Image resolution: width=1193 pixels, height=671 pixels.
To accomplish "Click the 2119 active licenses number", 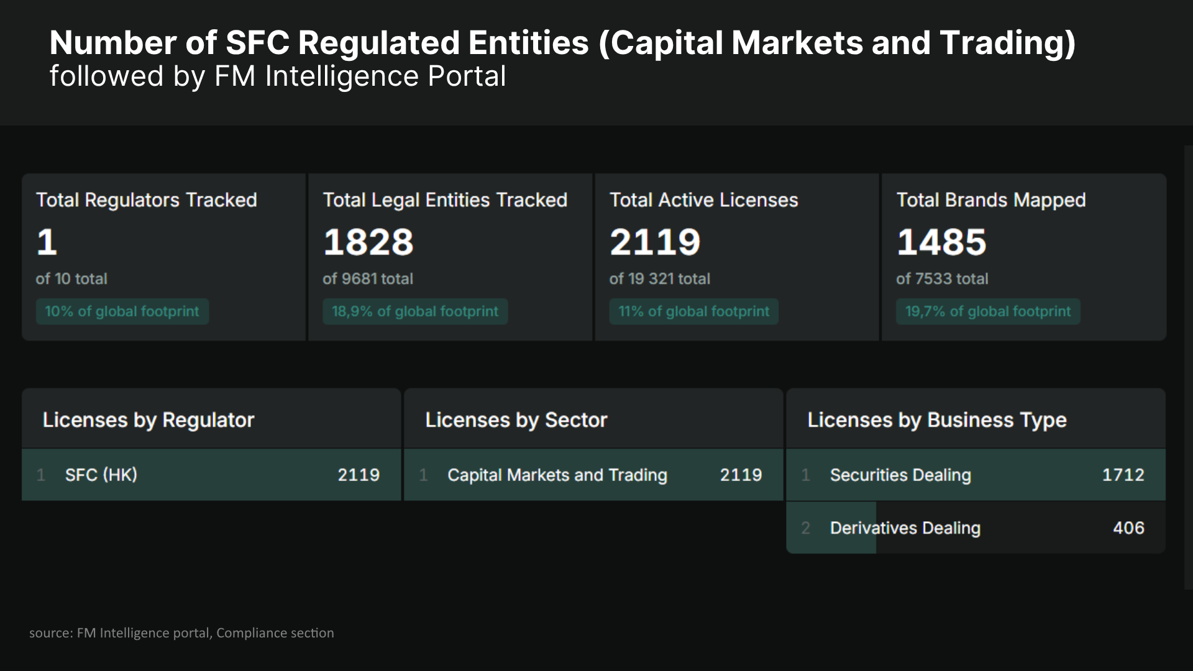I will (x=655, y=242).
